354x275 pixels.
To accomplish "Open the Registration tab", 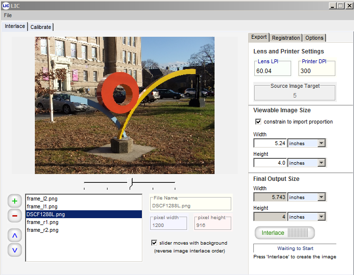I will (x=286, y=38).
